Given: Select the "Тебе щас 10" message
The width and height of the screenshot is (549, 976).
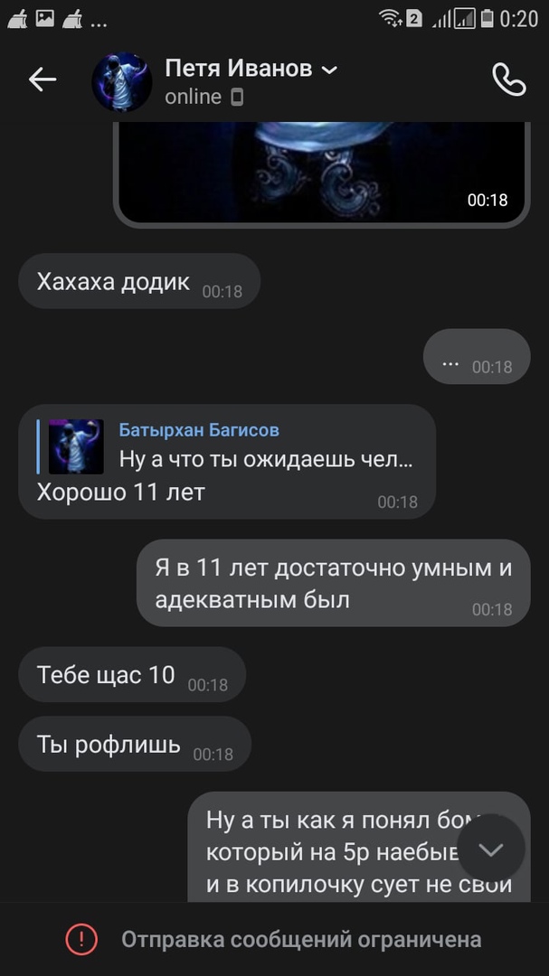Looking at the screenshot, I should click(132, 675).
